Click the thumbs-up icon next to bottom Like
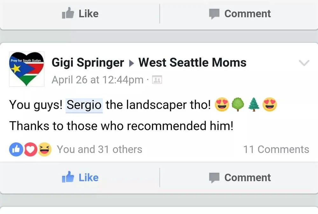 (x=68, y=177)
